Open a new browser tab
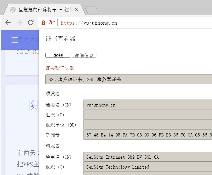The image size is (212, 175). click(x=92, y=10)
